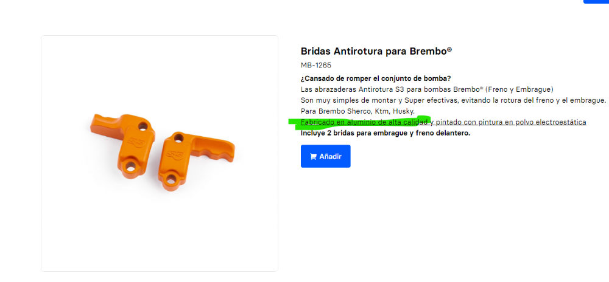
Task: Click '¿Cansado de romper el conjunto de bomba?' heading
Action: [376, 78]
